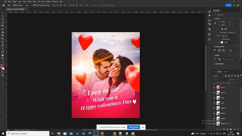The height and width of the screenshot is (136, 242).
Task: Hide the Heart layer via eye icon
Action: [x=214, y=98]
